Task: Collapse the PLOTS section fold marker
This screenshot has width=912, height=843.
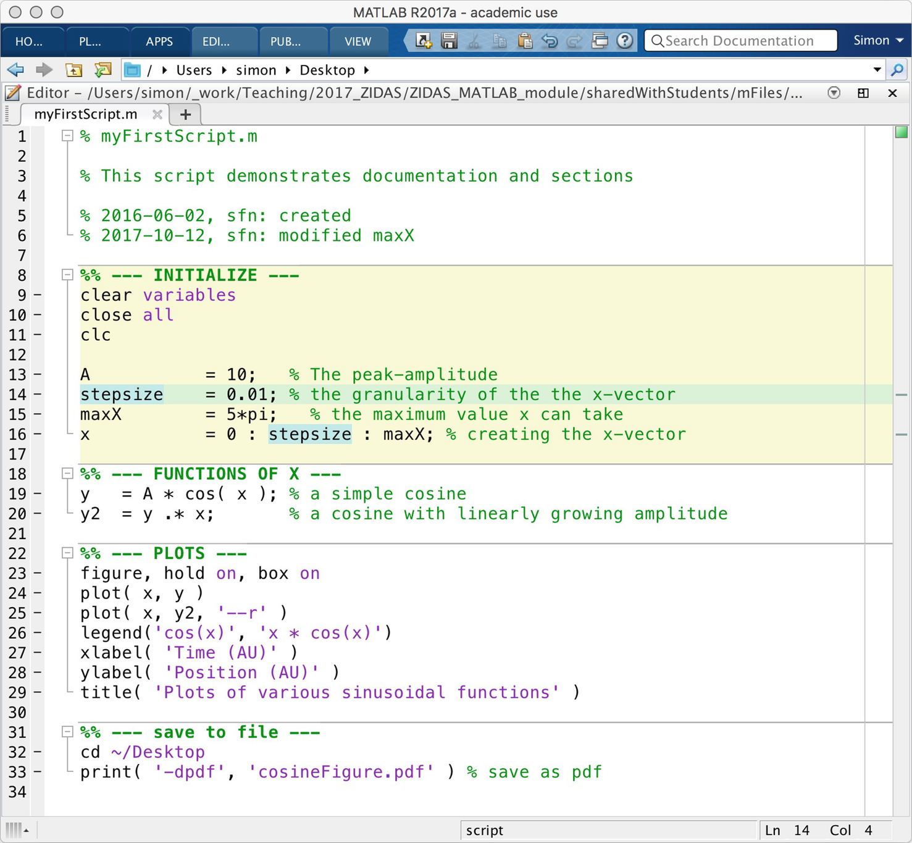Action: 67,553
